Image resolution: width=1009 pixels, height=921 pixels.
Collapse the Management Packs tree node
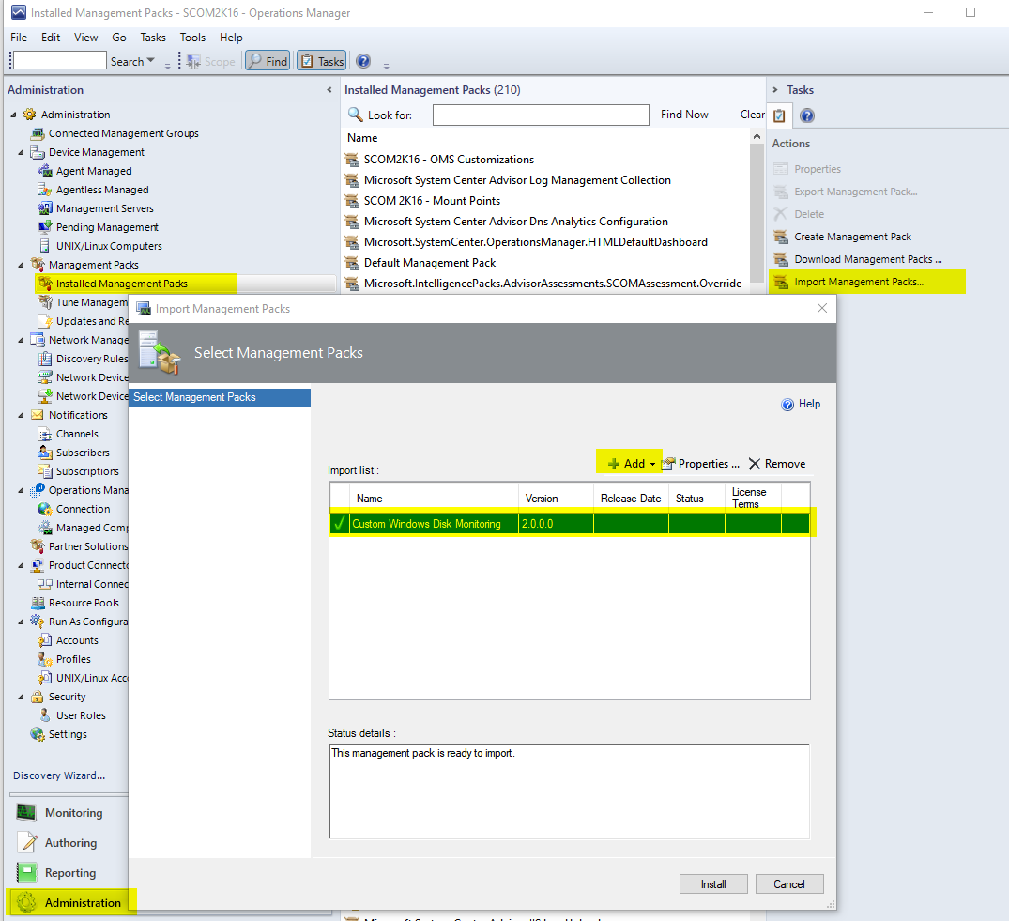click(22, 265)
